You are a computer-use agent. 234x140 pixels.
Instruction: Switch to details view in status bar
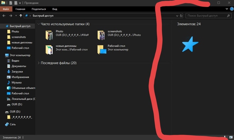tap(226, 137)
